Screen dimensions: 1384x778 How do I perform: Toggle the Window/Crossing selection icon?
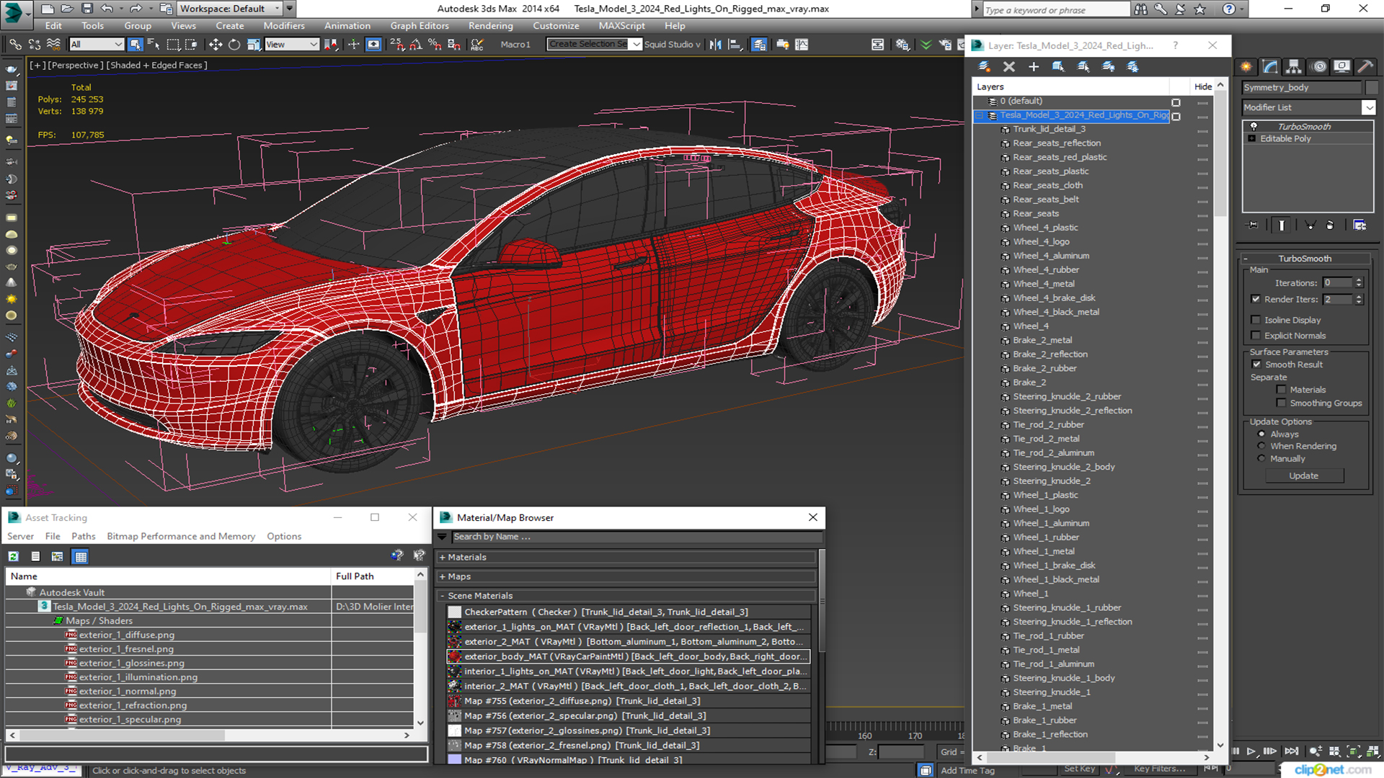[x=191, y=45]
